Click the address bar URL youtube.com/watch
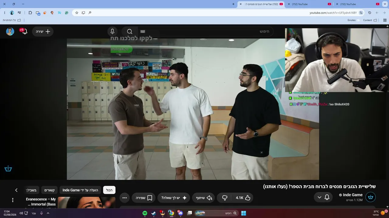This screenshot has width=389, height=218. (x=333, y=13)
